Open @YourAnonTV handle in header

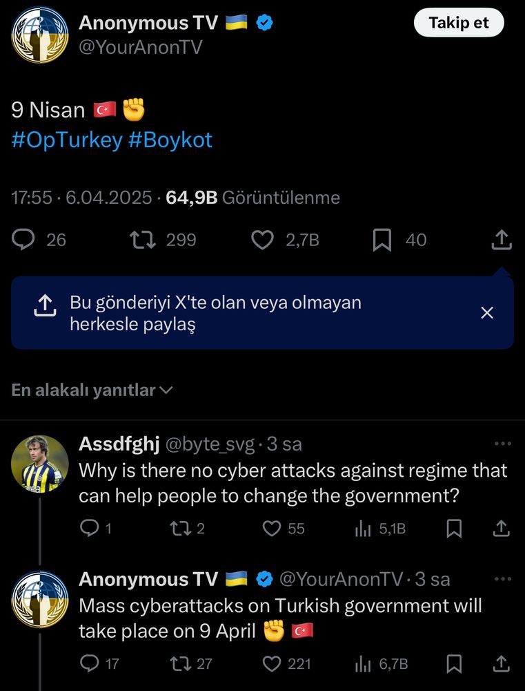click(141, 47)
